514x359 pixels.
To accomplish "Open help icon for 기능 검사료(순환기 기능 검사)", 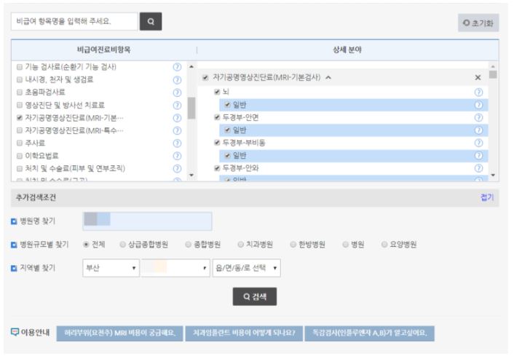I will 177,67.
